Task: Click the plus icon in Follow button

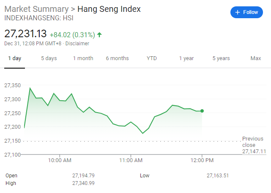Action: pyautogui.click(x=238, y=12)
